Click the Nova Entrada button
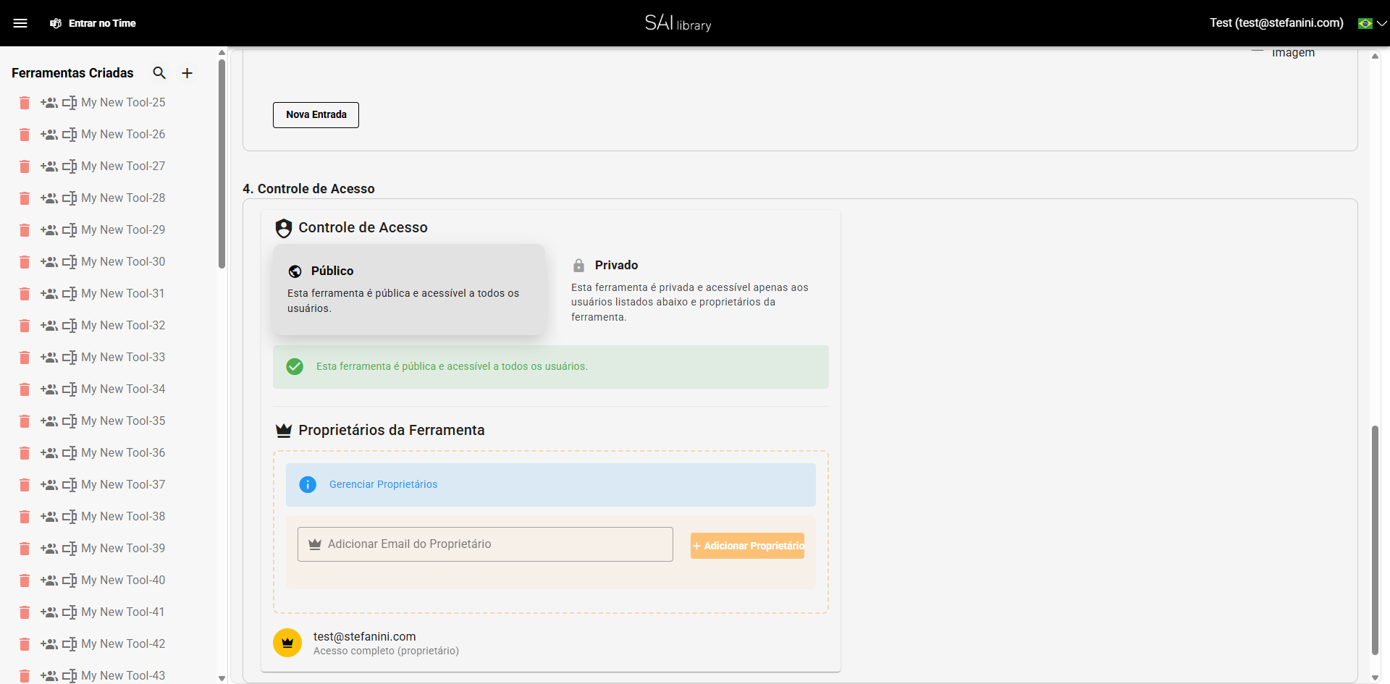The height and width of the screenshot is (684, 1390). point(316,114)
